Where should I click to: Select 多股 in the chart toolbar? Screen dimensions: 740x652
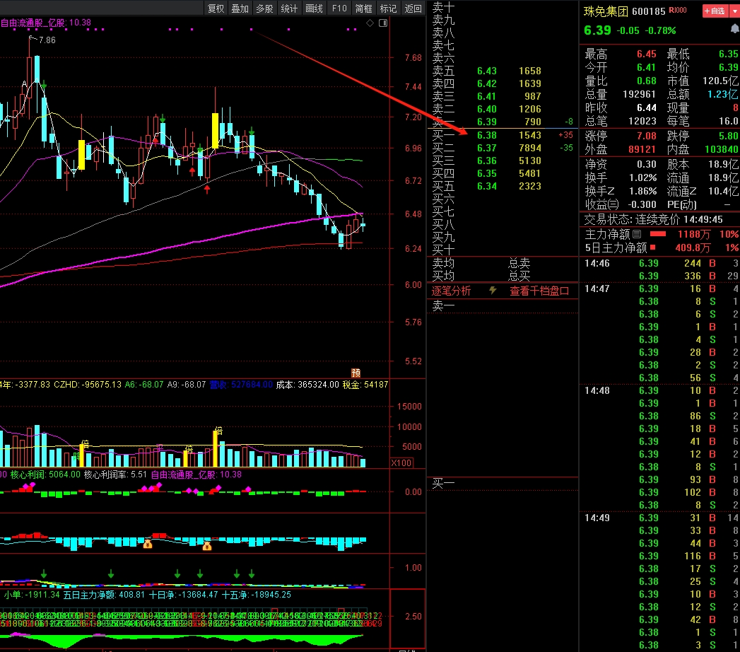point(265,8)
